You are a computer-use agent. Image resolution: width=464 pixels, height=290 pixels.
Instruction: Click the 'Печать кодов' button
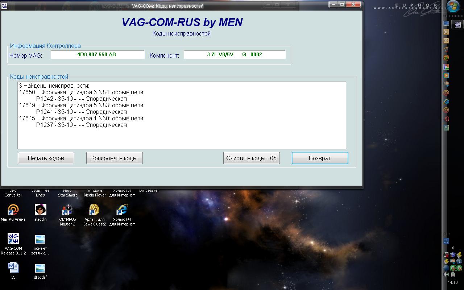click(x=46, y=158)
